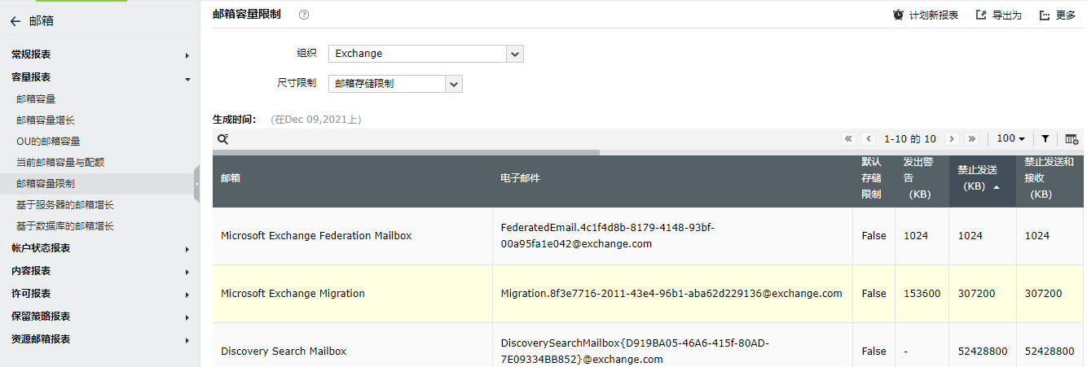Go to the first page of results
The image size is (1087, 367).
pyautogui.click(x=848, y=139)
